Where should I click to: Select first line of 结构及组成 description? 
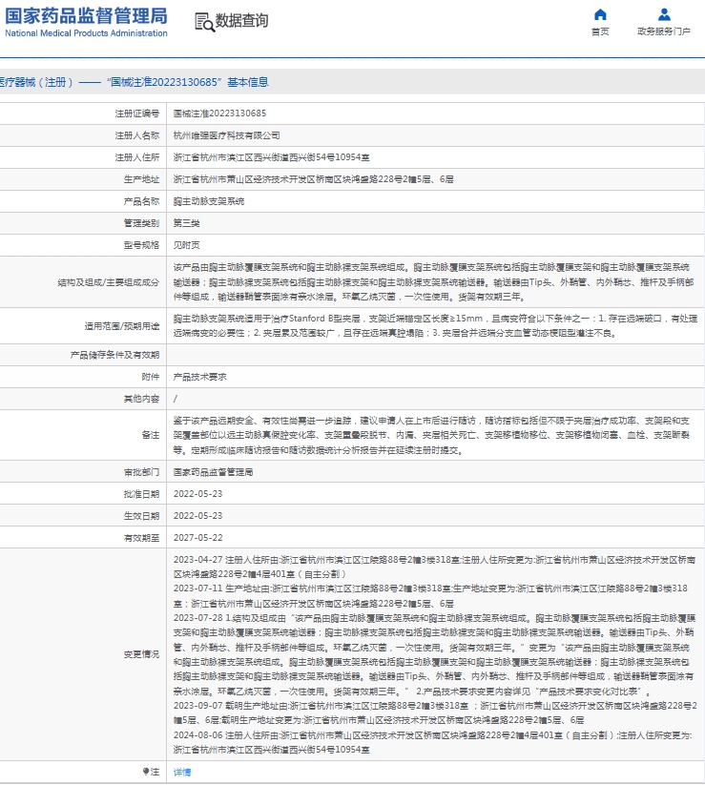(x=431, y=268)
